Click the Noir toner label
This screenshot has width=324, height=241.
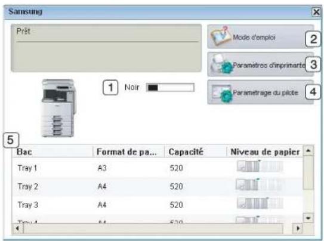tap(132, 87)
